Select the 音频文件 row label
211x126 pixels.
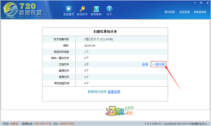(x=64, y=71)
